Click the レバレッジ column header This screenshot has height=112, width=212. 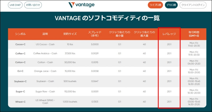(x=169, y=34)
